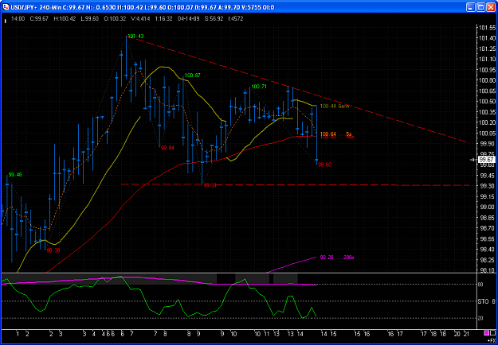This screenshot has width=498, height=345.
Task: Select the 100.87 peak price label
Action: tap(193, 76)
